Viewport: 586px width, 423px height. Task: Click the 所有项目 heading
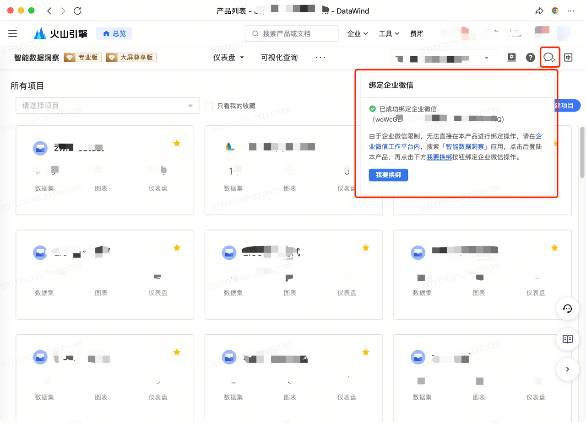(27, 86)
